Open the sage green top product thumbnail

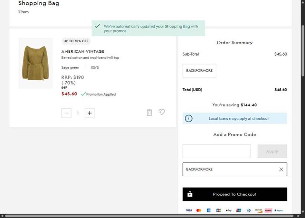click(x=36, y=63)
